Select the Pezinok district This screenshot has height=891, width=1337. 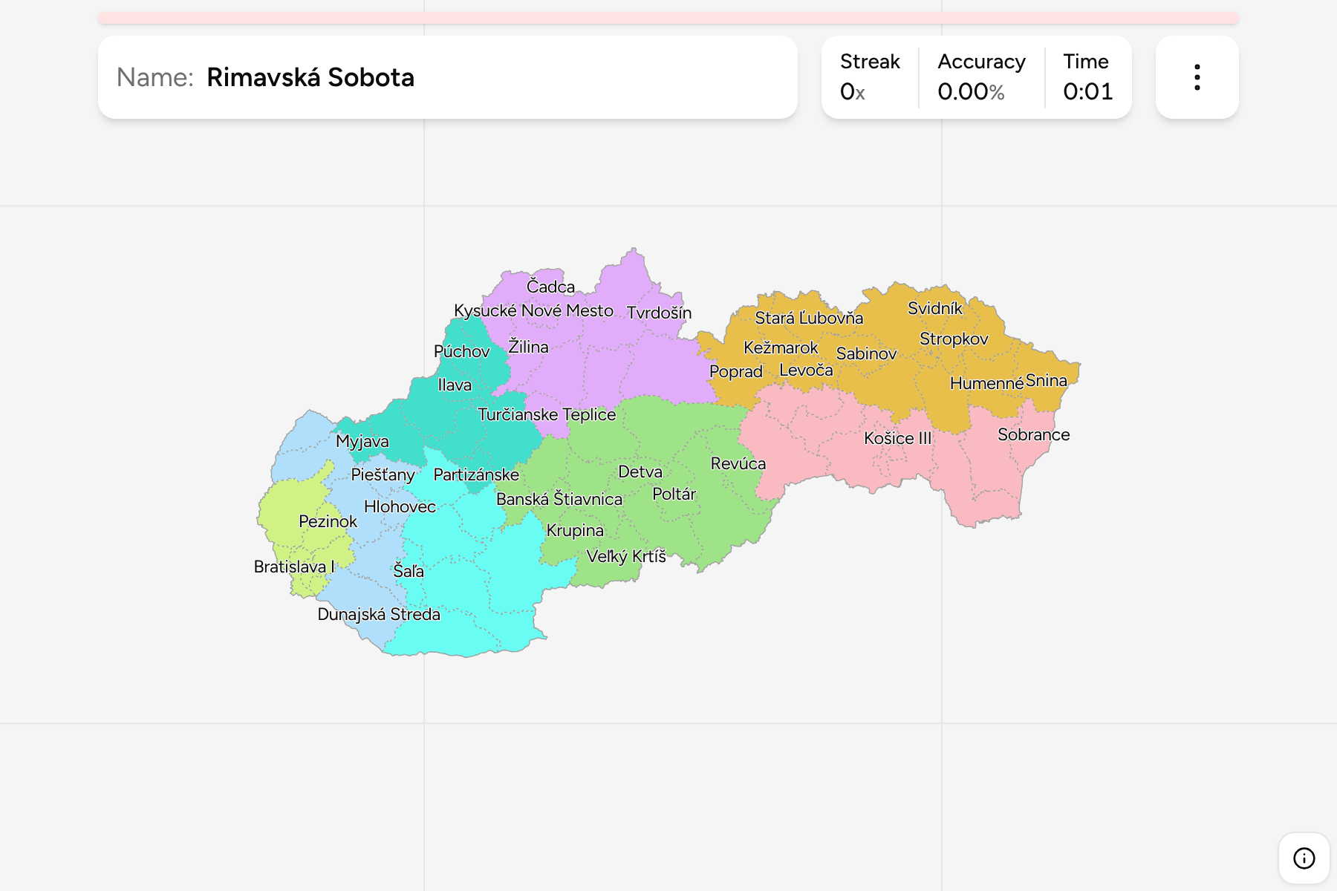click(x=328, y=521)
